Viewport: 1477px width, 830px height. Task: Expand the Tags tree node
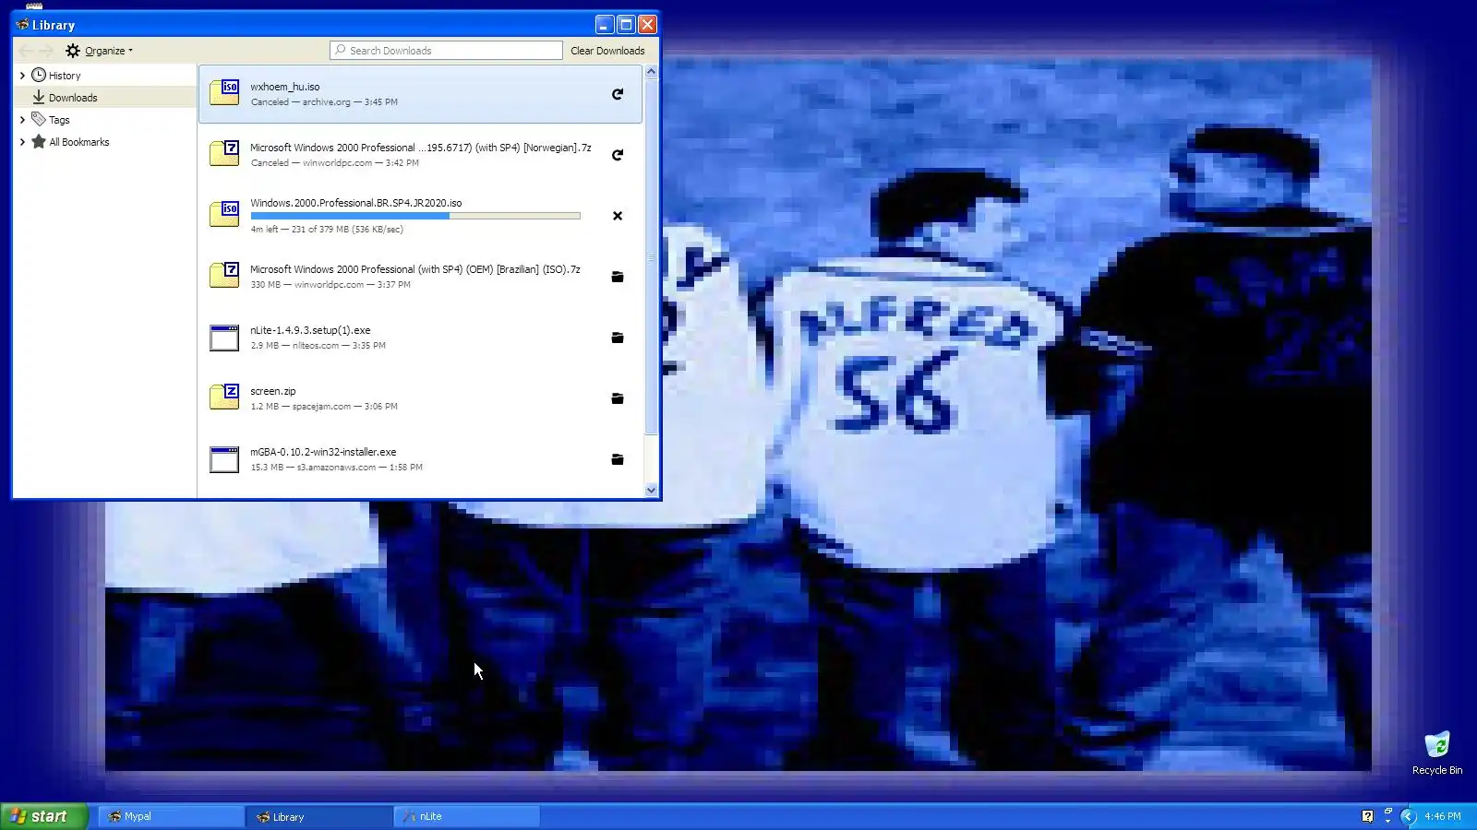[x=22, y=120]
